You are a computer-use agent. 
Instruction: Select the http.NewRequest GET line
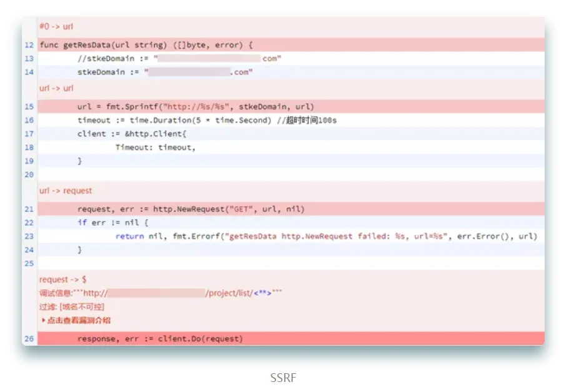pos(291,209)
